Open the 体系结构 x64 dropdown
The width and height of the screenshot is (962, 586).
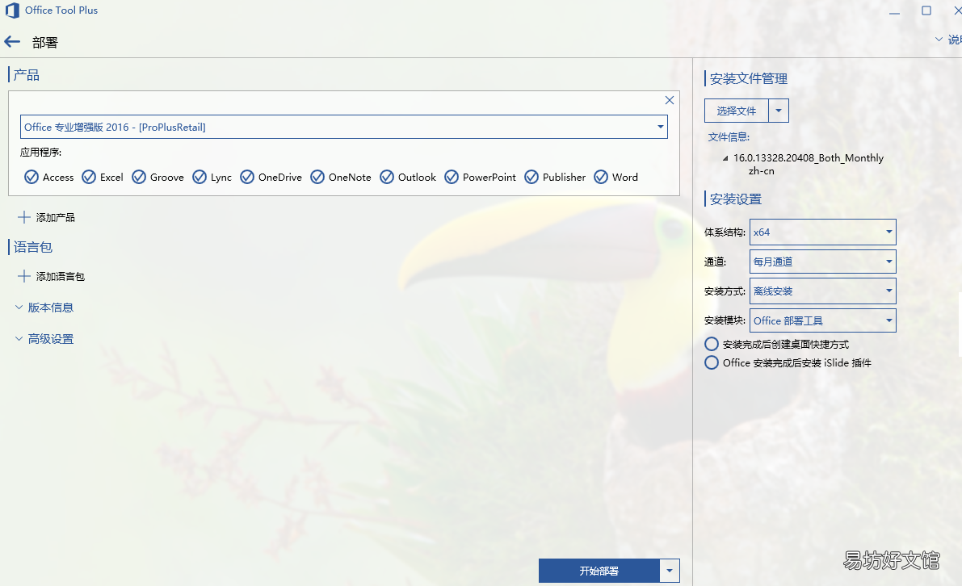(823, 232)
